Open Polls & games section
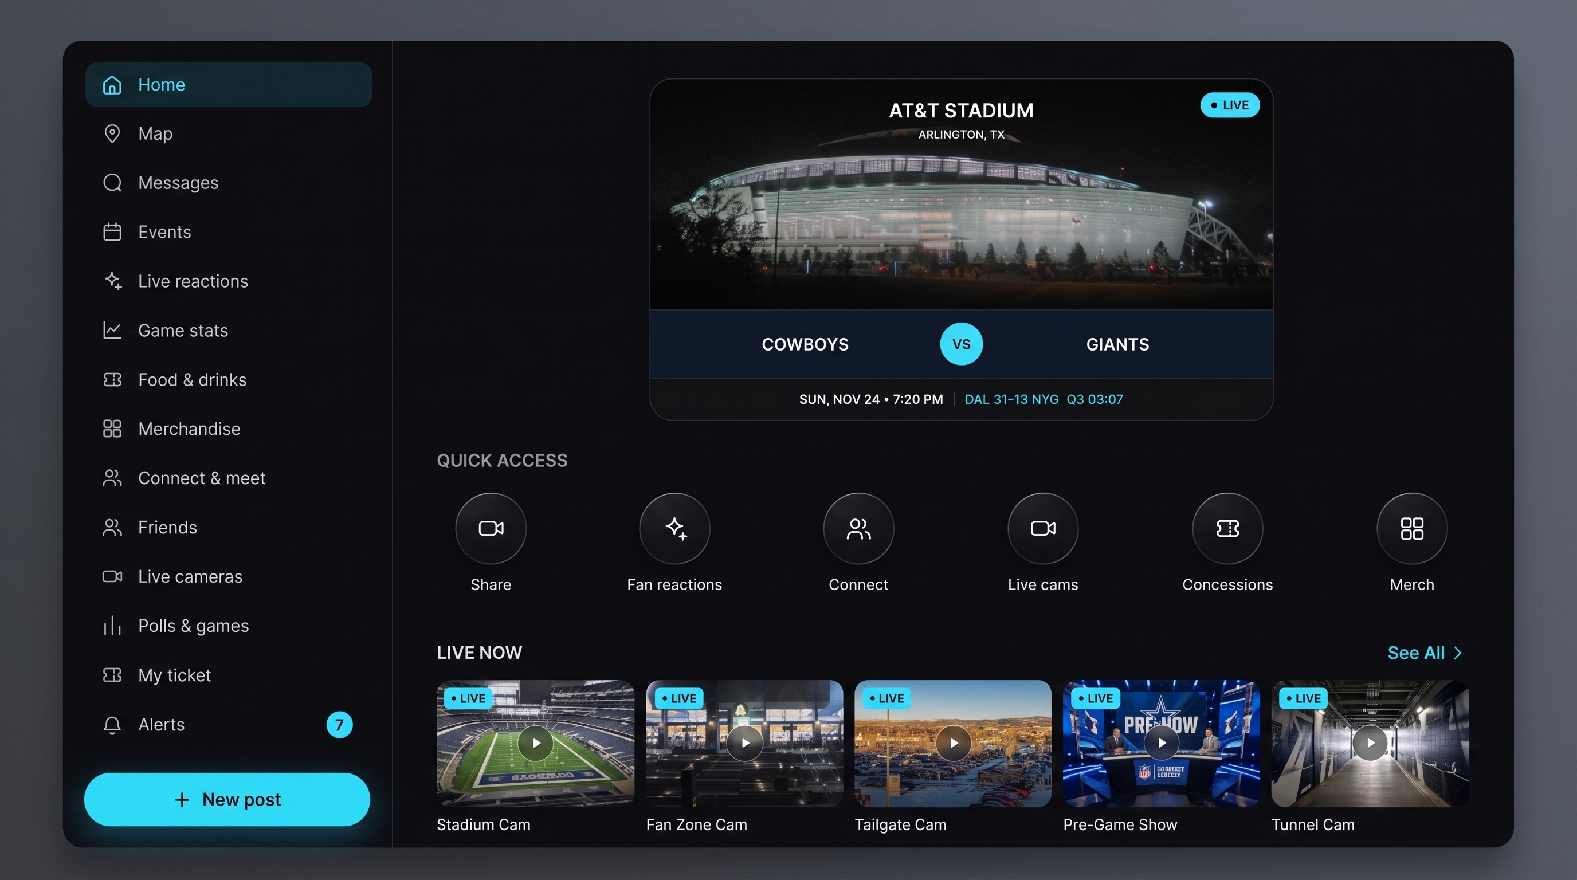Viewport: 1577px width, 880px height. point(228,626)
